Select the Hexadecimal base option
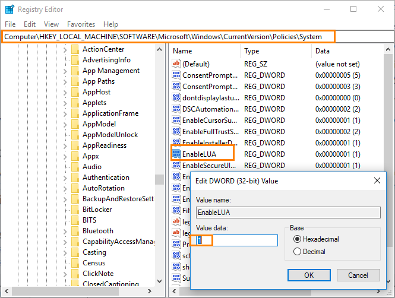 click(298, 239)
